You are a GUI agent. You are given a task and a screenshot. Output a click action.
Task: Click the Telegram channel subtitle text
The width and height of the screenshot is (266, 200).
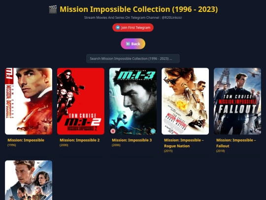[133, 17]
